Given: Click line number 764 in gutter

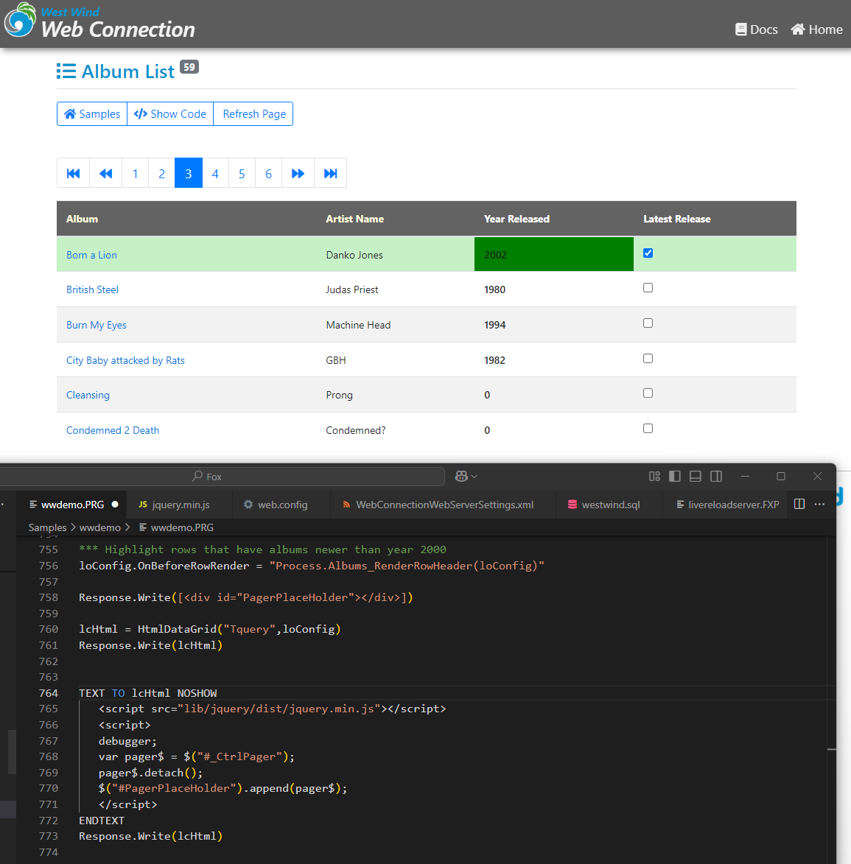Looking at the screenshot, I should click(x=49, y=693).
